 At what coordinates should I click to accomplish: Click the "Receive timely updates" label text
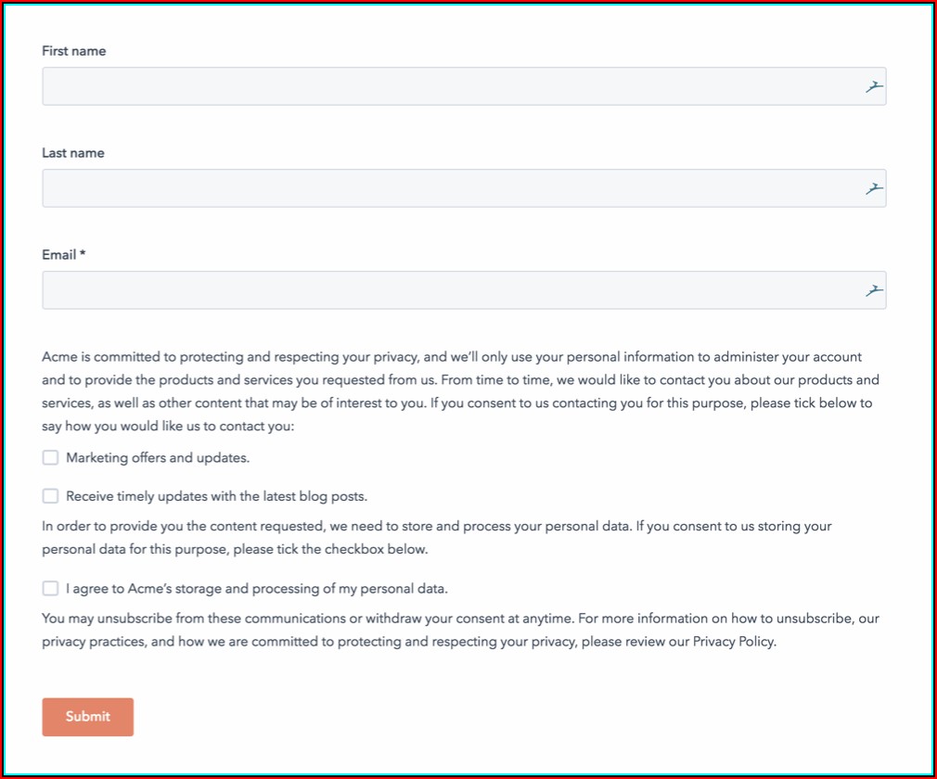coord(216,496)
